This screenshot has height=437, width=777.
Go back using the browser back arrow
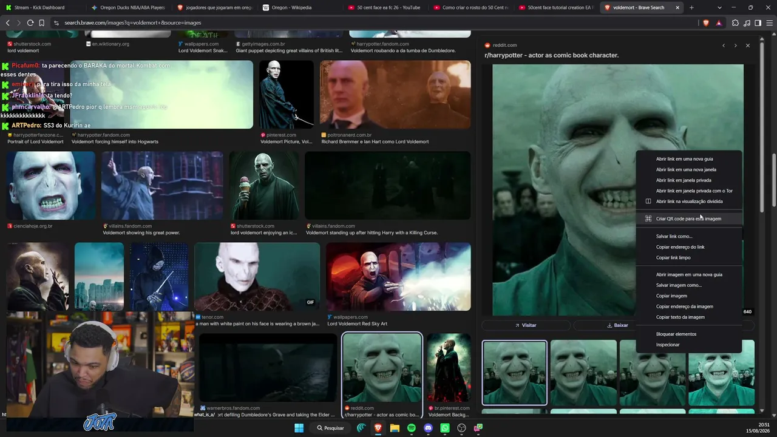coord(8,23)
